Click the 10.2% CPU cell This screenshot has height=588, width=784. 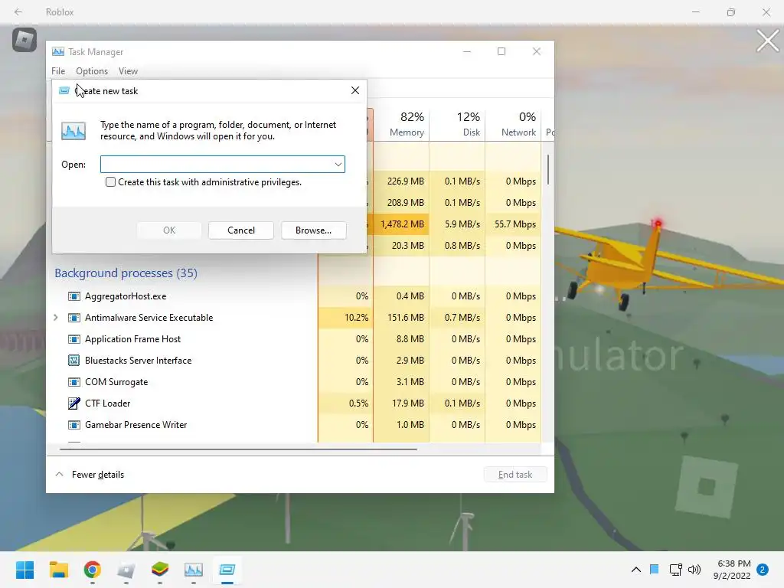tap(346, 318)
